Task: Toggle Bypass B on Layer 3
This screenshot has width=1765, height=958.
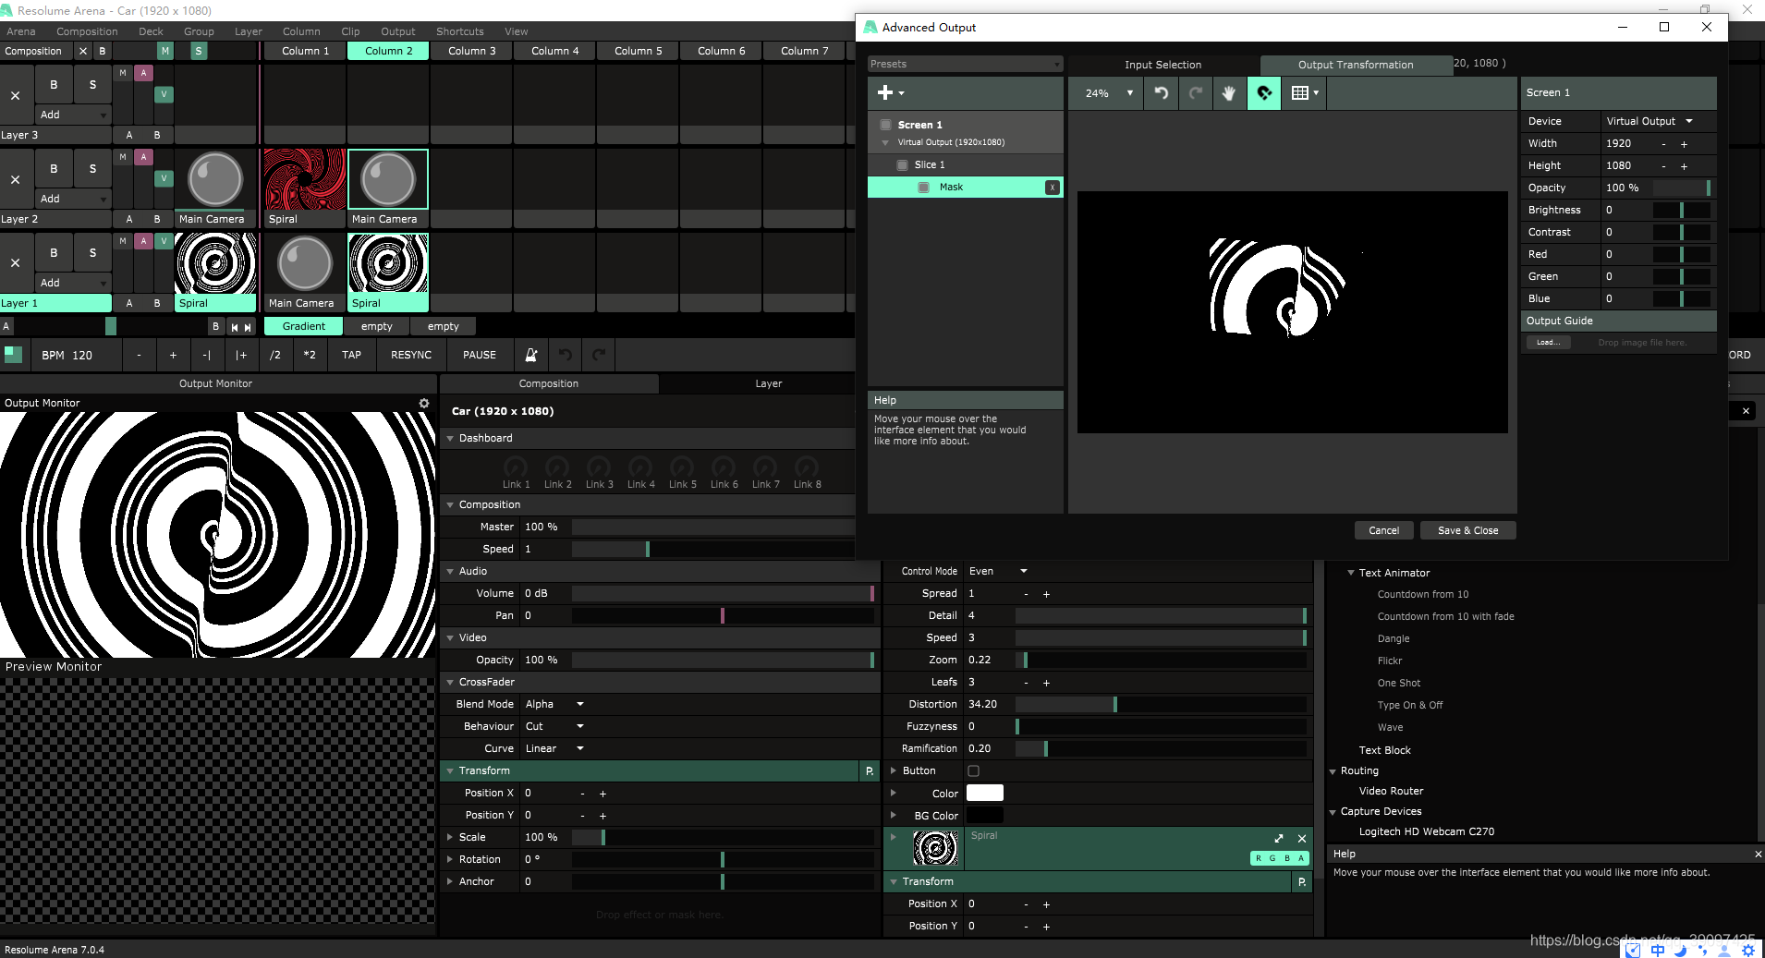Action: pyautogui.click(x=54, y=85)
